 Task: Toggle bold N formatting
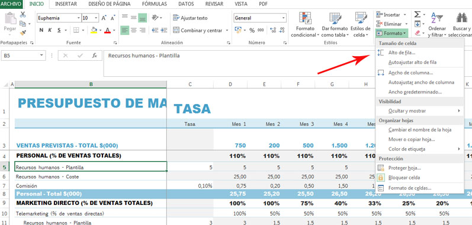click(x=41, y=30)
